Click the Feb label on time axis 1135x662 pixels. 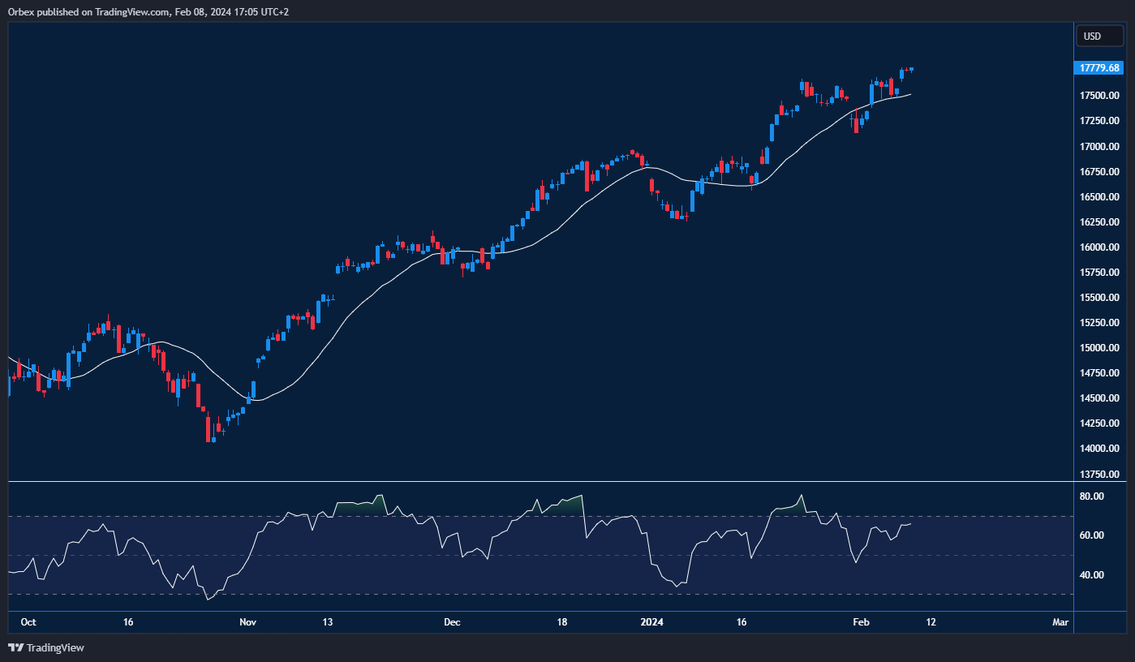(861, 622)
